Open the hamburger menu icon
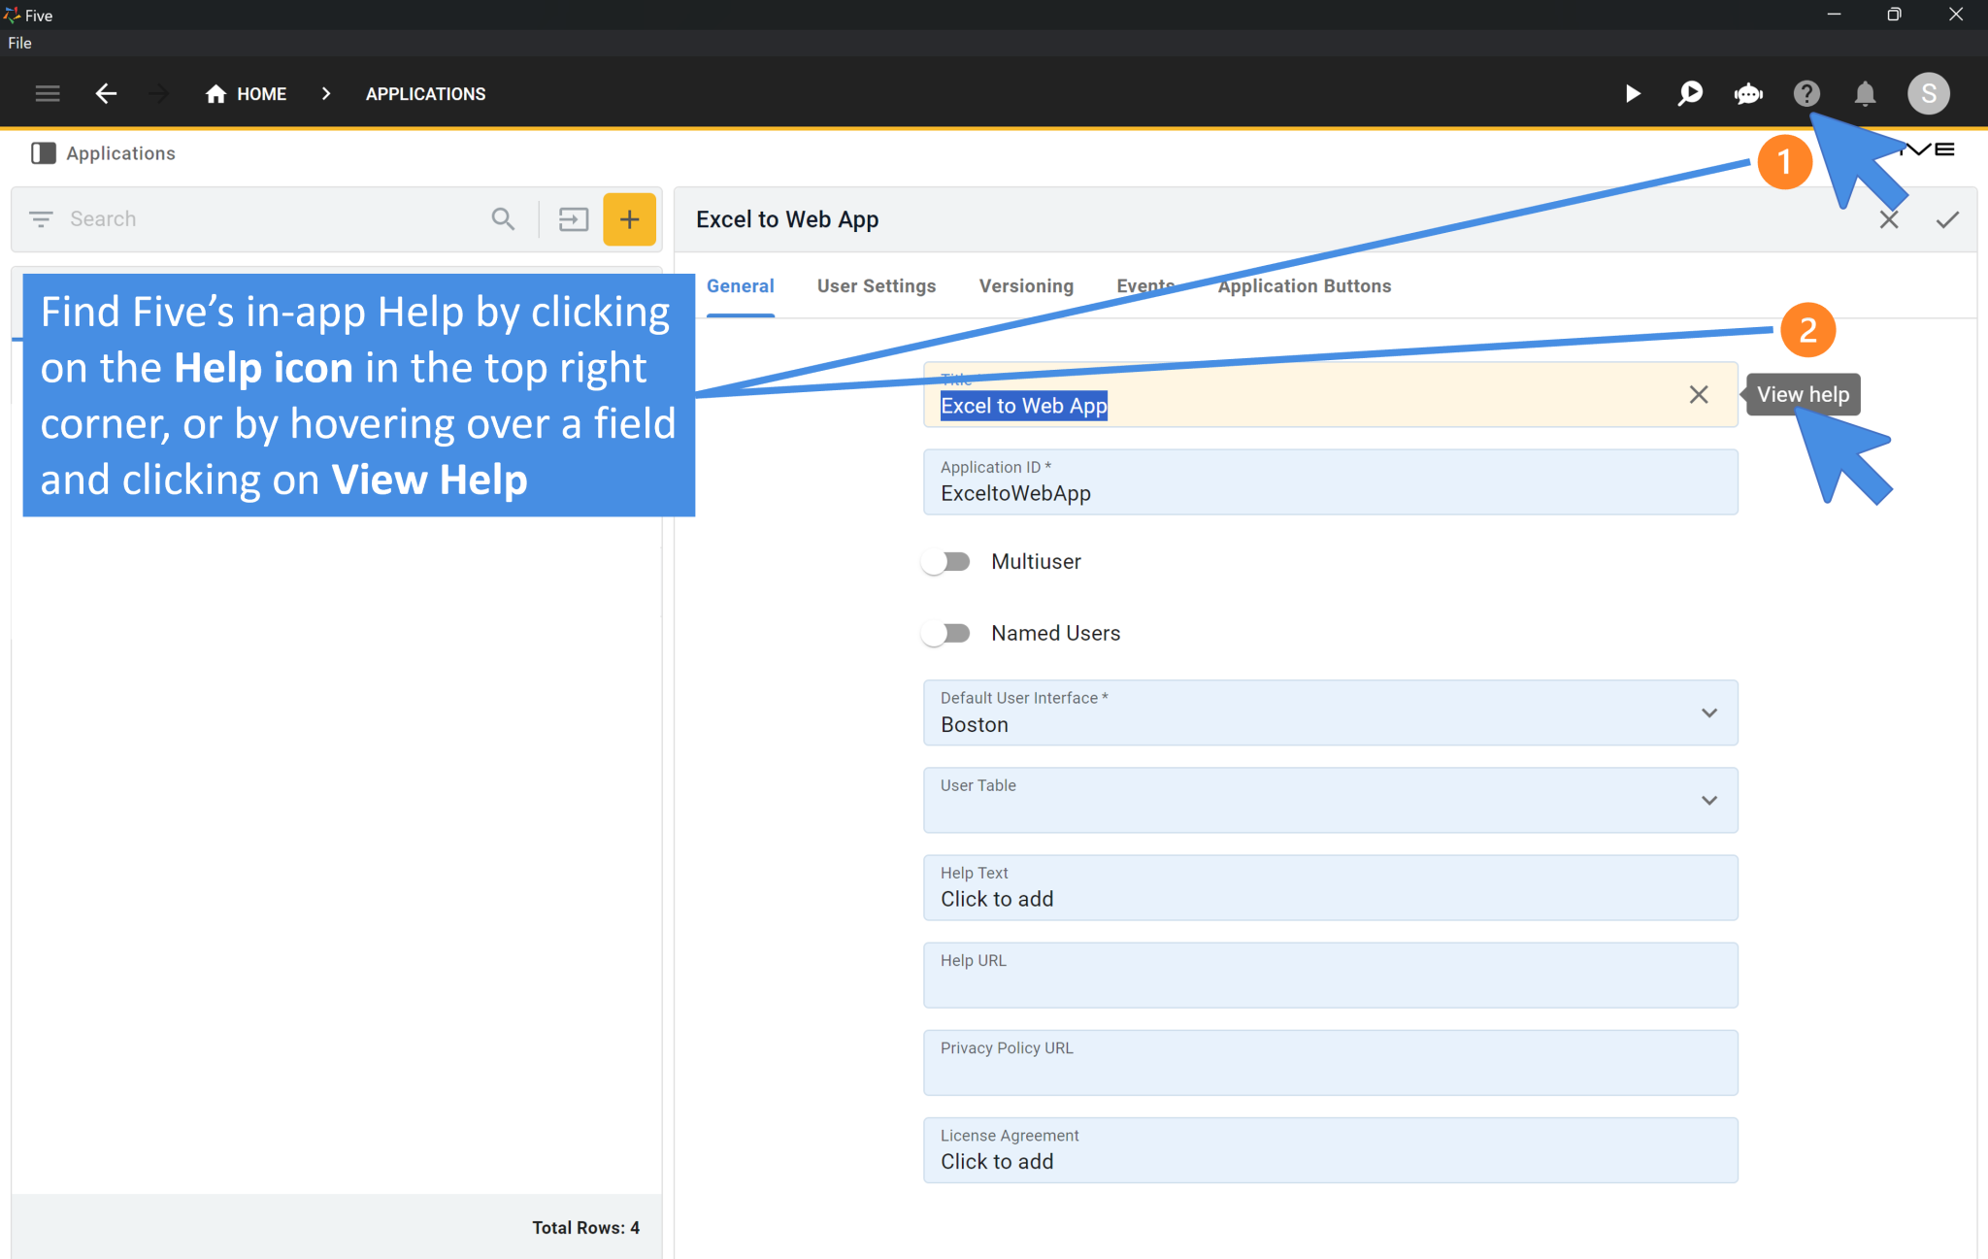The image size is (1988, 1259). coord(48,93)
